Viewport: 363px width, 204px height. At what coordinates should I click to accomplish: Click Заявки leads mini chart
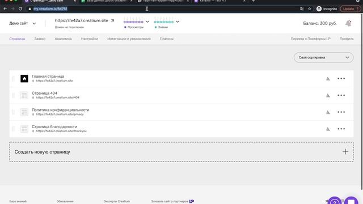tap(164, 20)
